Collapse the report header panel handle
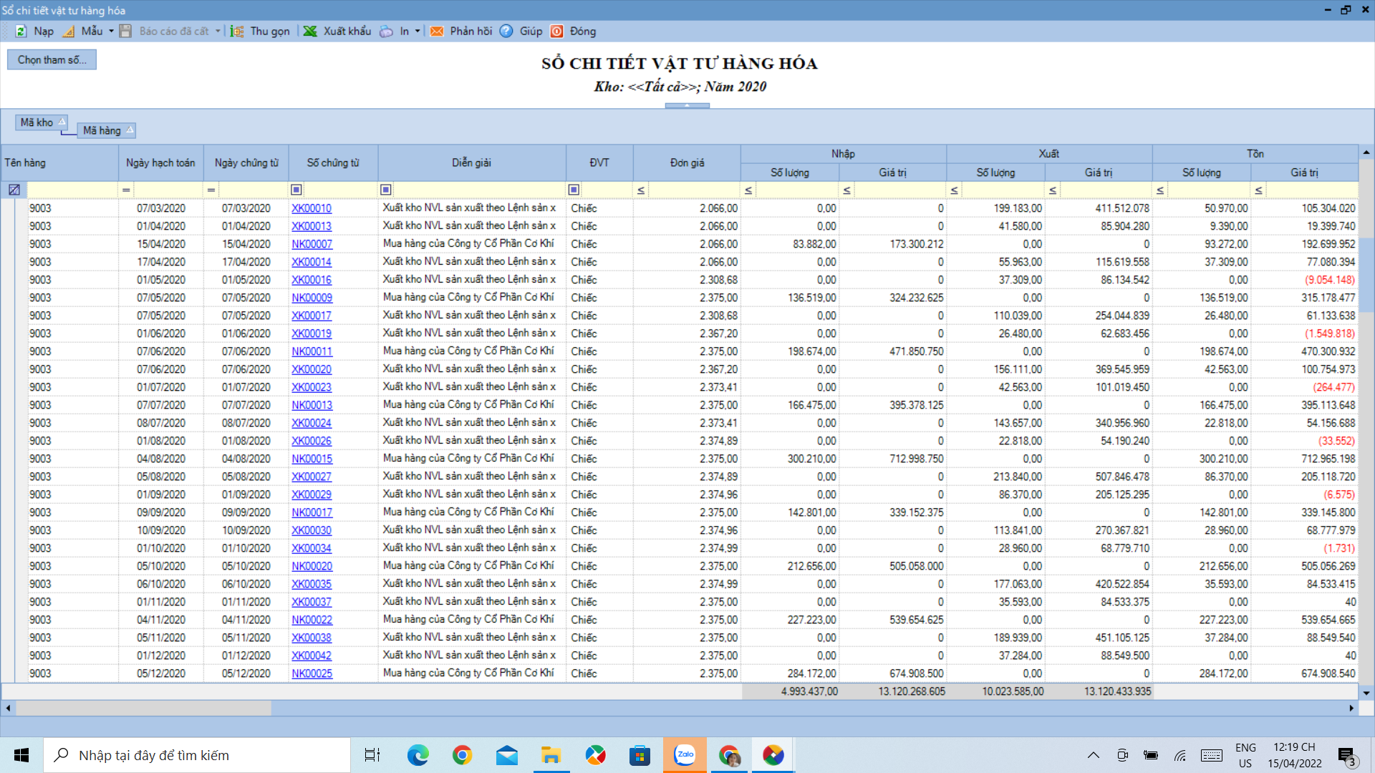The width and height of the screenshot is (1375, 773). click(x=687, y=105)
